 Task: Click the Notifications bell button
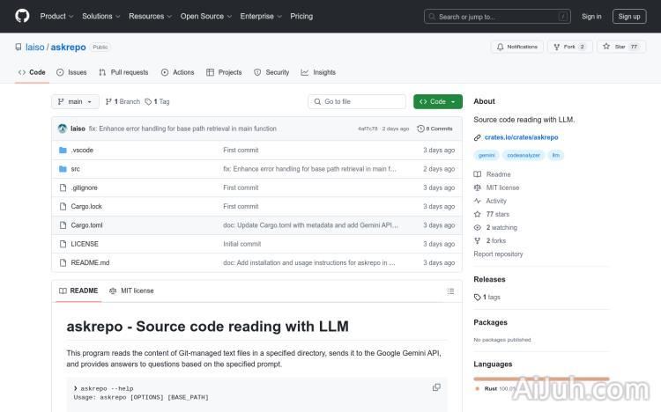[x=516, y=47]
